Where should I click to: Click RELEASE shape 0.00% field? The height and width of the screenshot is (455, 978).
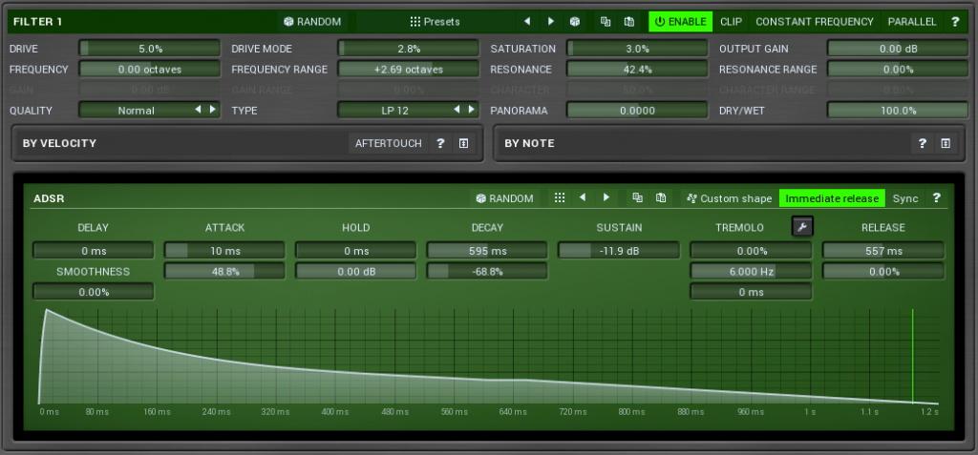883,271
